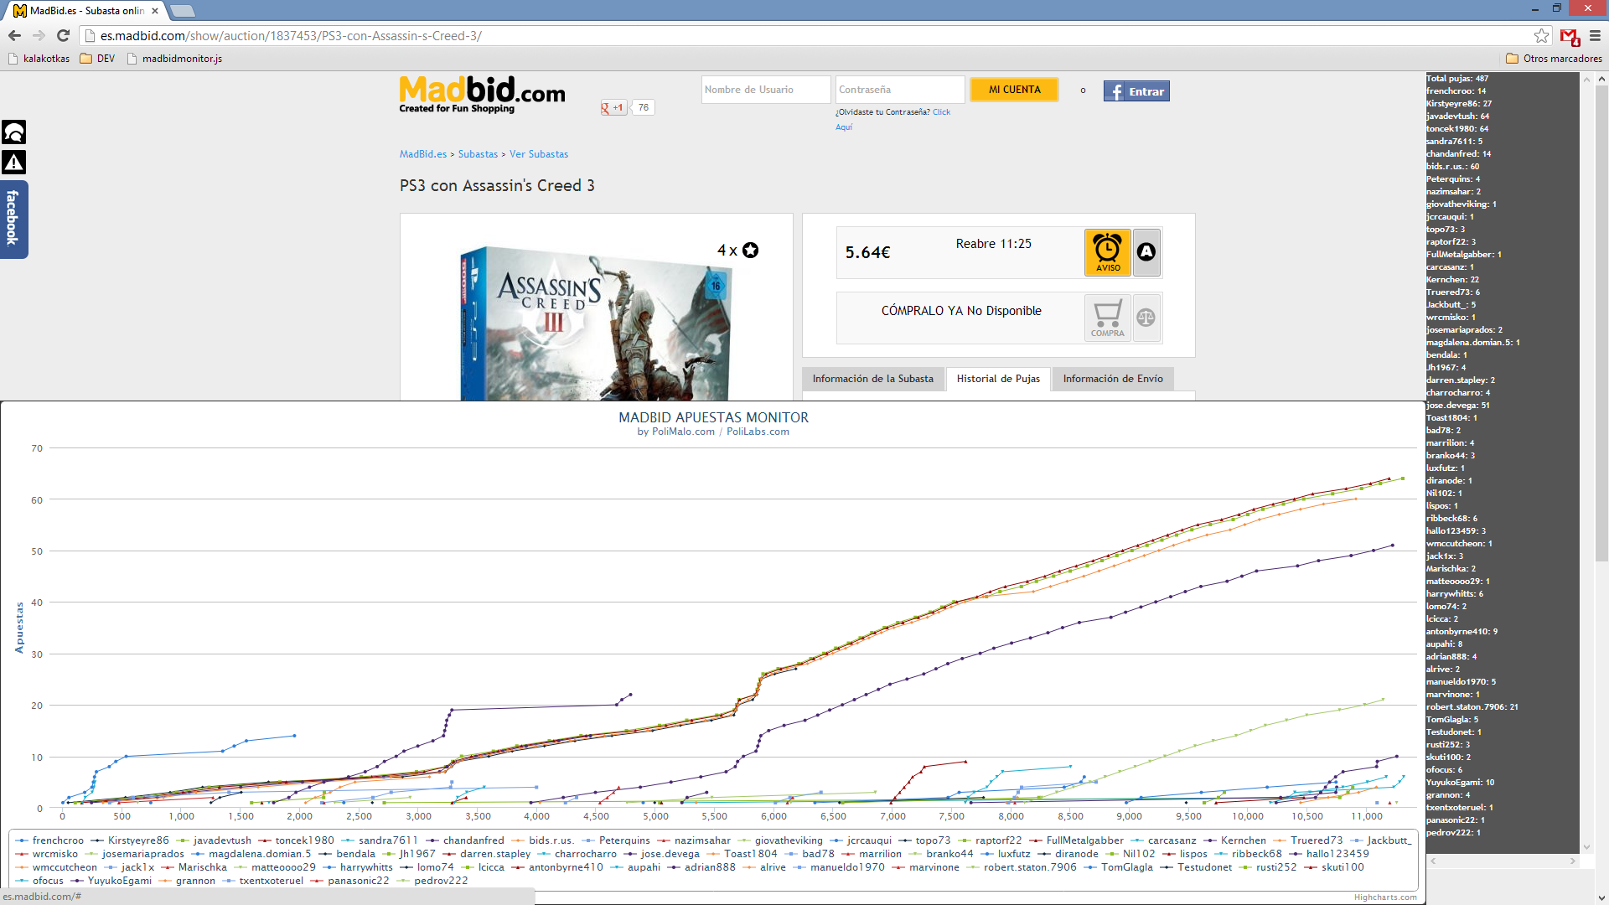Bookmark this page with the star icon
Viewport: 1609px width, 905px height.
coord(1541,35)
